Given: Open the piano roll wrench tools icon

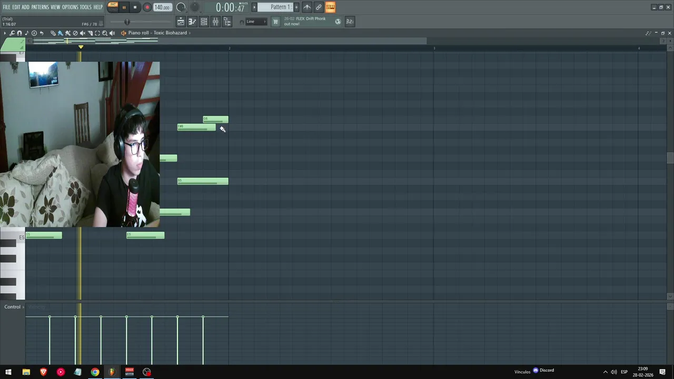Looking at the screenshot, I should click(x=12, y=33).
